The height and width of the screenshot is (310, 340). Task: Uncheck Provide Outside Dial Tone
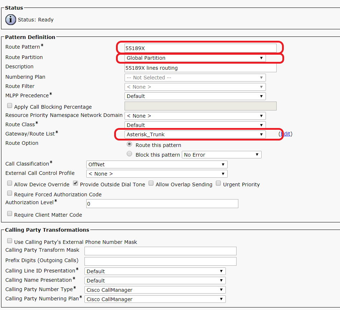[x=76, y=183]
